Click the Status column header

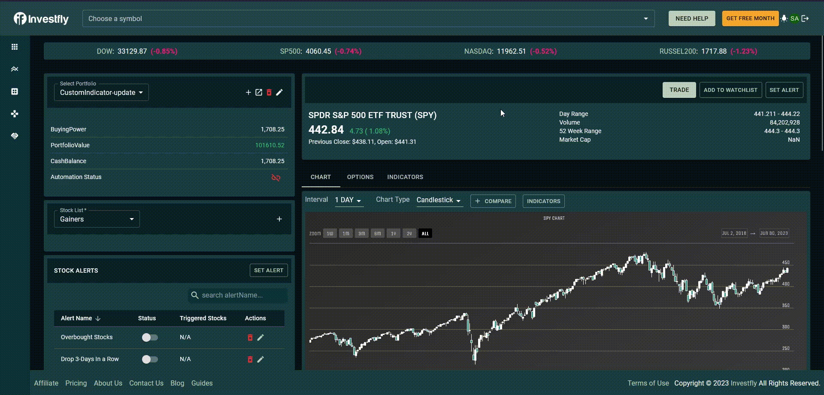coord(147,318)
